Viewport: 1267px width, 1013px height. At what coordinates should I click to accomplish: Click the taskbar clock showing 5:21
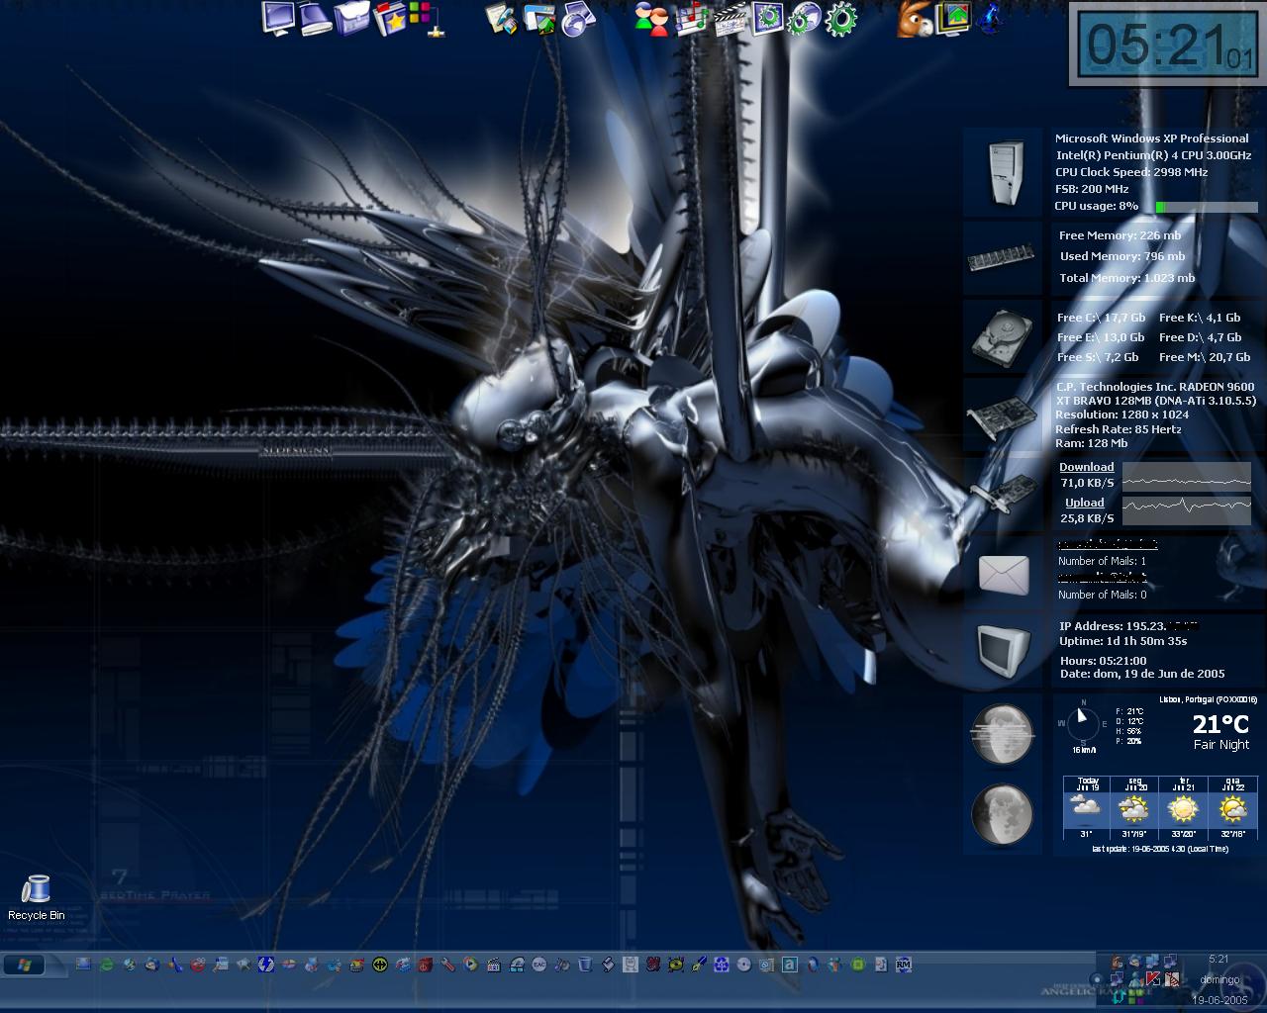(x=1218, y=959)
